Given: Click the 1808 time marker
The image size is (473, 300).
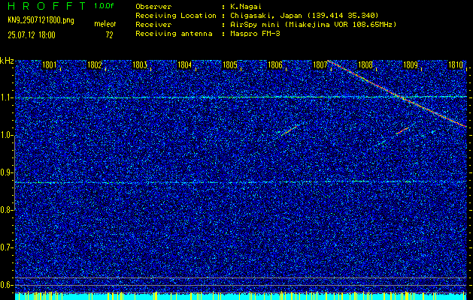Looking at the screenshot, I should (x=365, y=65).
